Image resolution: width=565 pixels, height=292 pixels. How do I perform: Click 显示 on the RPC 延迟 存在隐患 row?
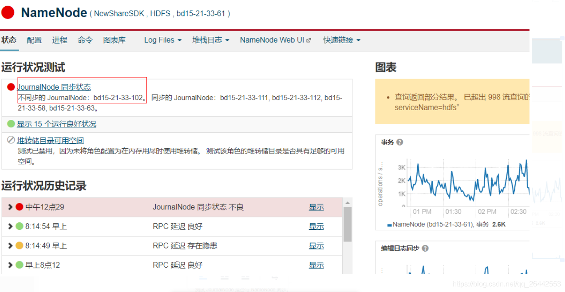click(x=316, y=245)
